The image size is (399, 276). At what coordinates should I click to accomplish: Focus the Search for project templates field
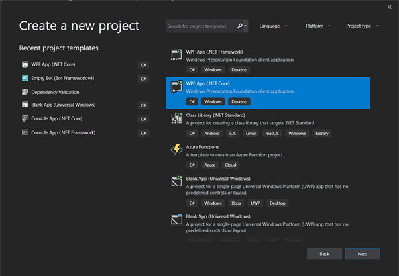tap(201, 26)
